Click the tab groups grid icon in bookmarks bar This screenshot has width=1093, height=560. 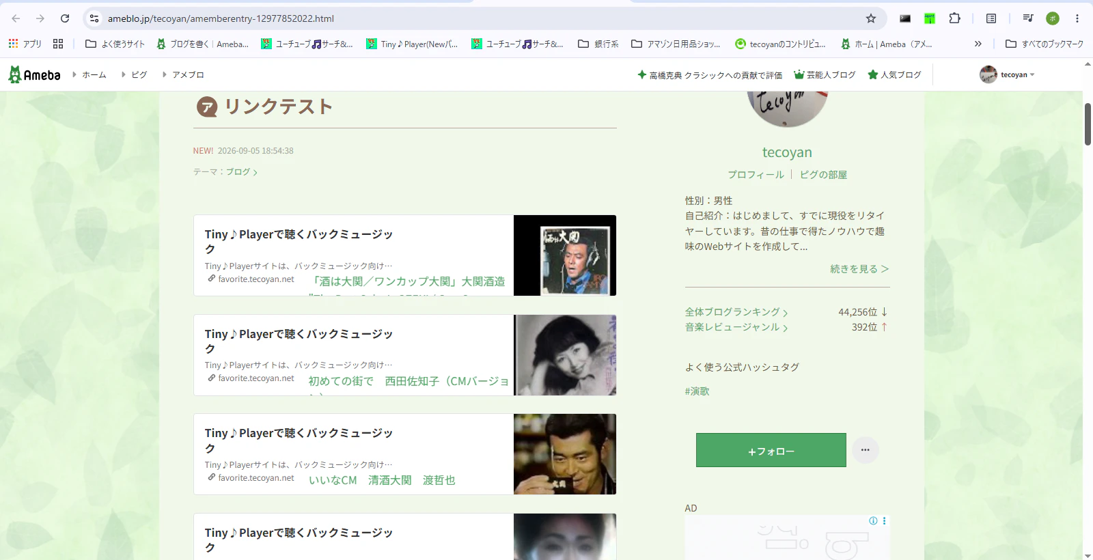(58, 44)
